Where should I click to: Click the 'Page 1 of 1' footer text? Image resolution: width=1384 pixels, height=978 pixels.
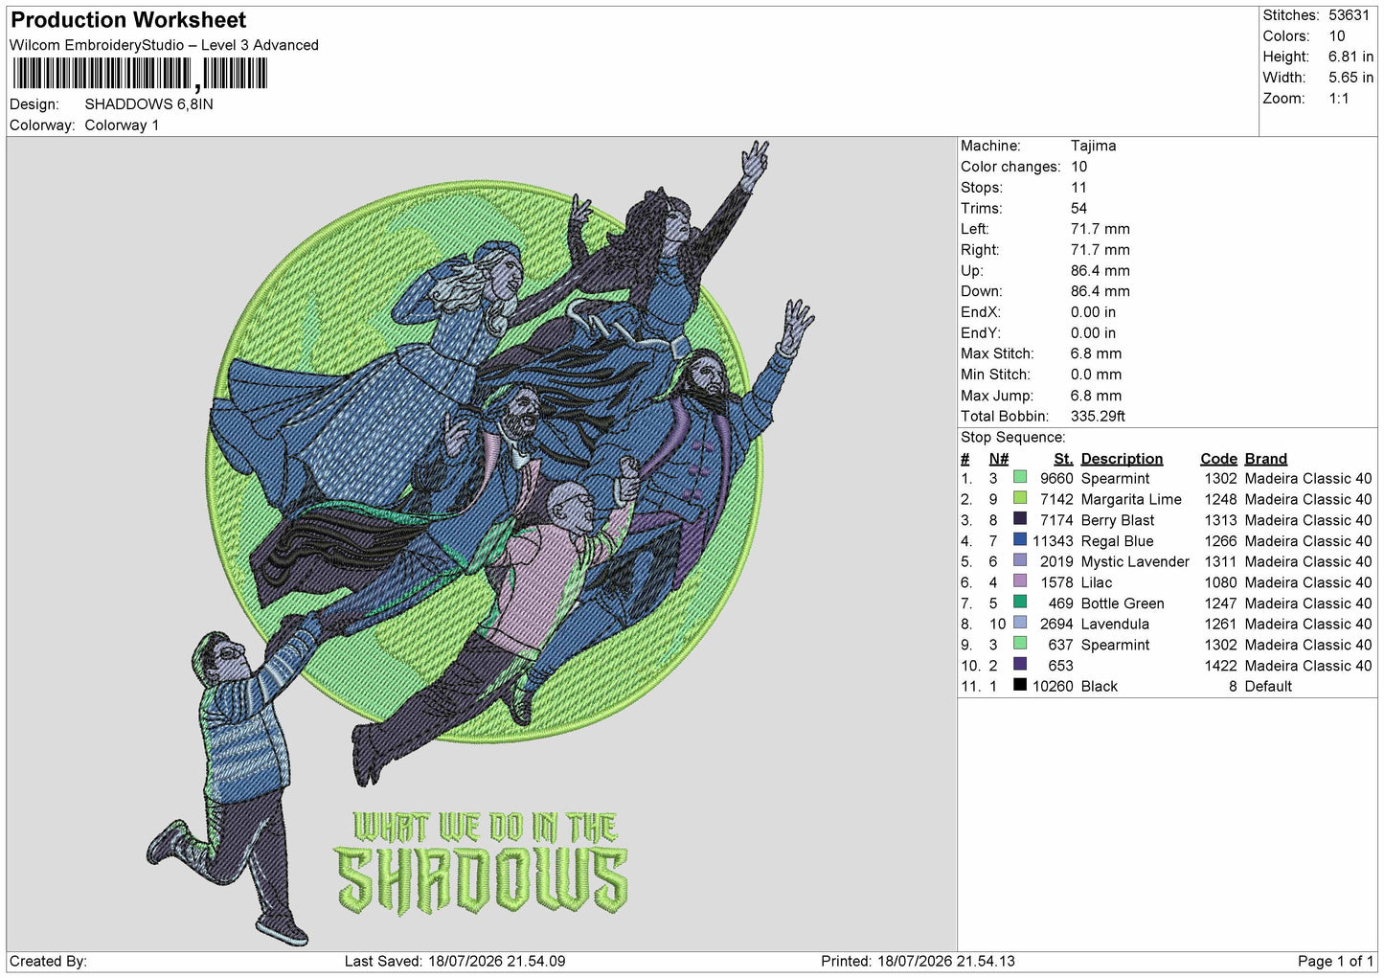[1335, 962]
